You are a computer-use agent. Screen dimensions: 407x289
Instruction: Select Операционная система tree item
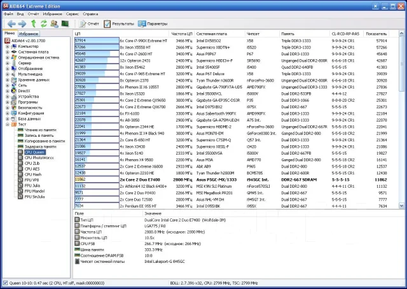point(38,57)
